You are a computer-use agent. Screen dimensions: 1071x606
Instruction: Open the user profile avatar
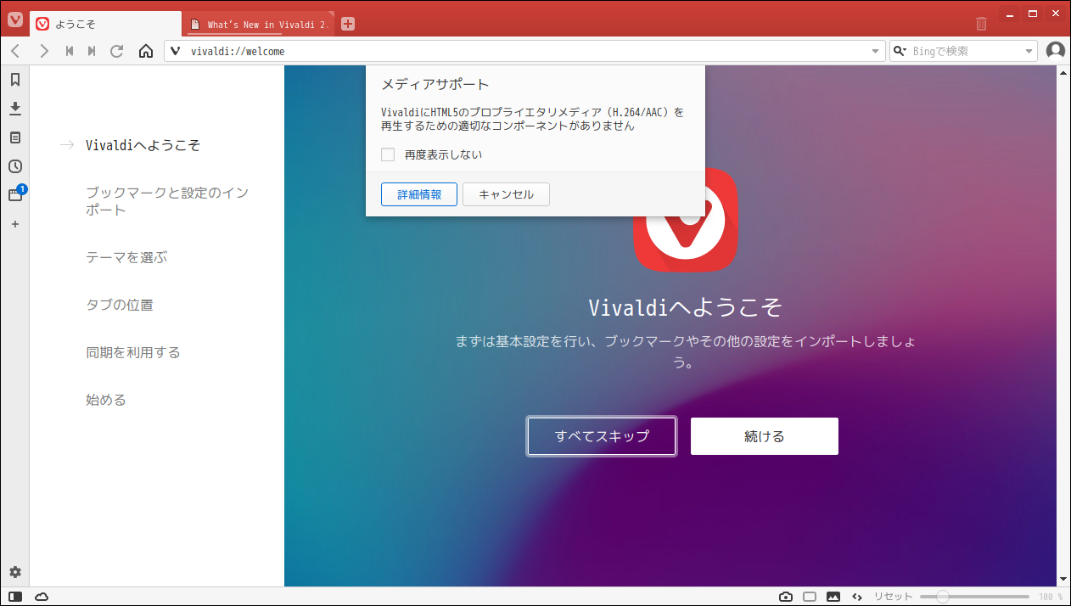[x=1056, y=51]
